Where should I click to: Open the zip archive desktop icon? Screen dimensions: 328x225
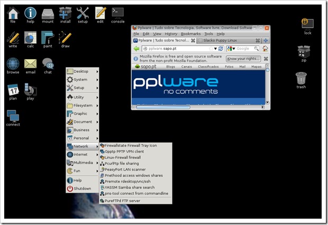(304, 54)
